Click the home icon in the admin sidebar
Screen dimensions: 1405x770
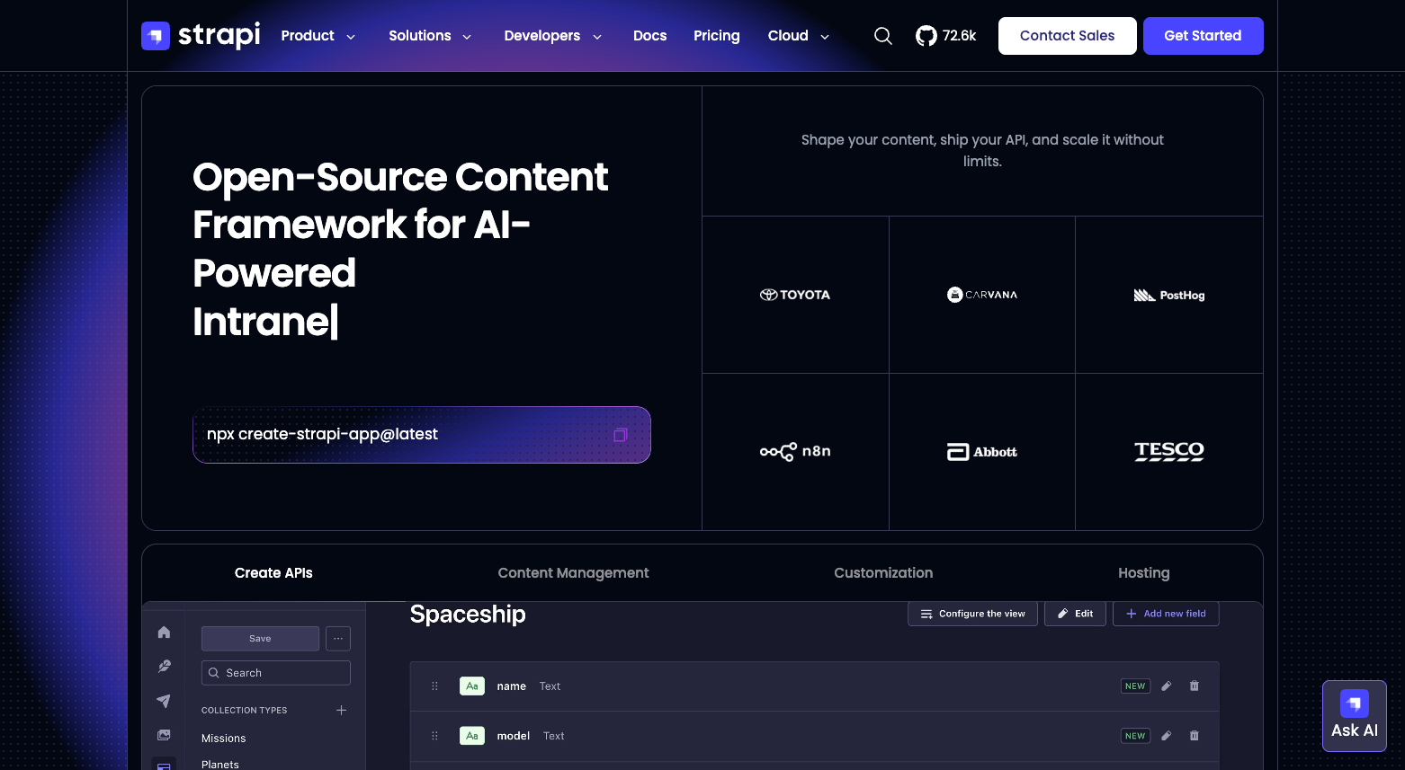click(164, 633)
